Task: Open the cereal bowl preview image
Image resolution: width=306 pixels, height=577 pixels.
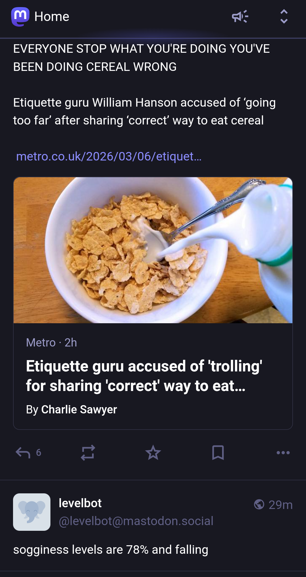Action: (x=153, y=250)
